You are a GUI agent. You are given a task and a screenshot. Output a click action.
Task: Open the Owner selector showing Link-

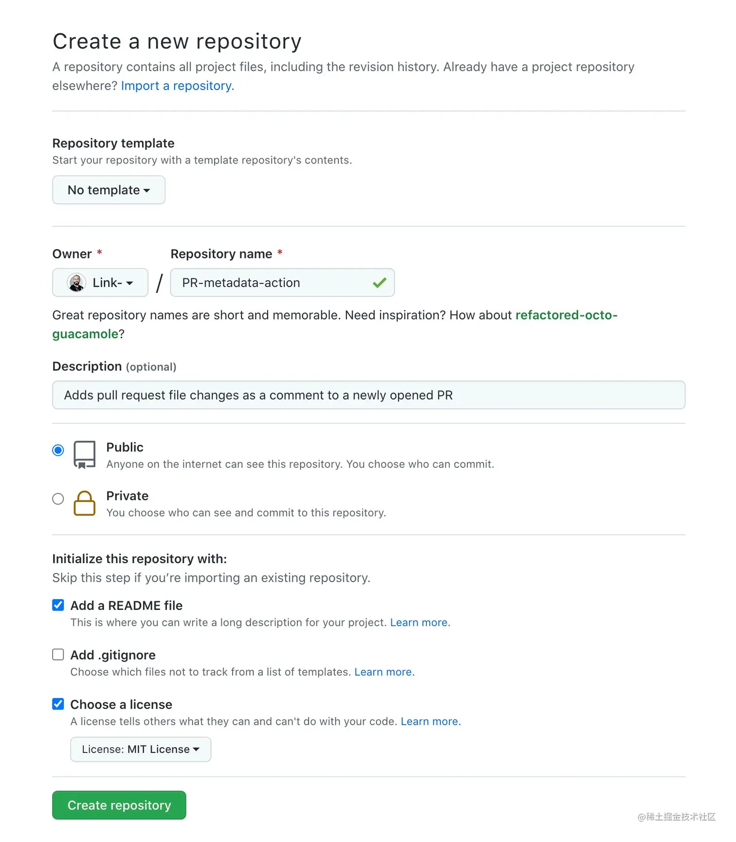[100, 282]
